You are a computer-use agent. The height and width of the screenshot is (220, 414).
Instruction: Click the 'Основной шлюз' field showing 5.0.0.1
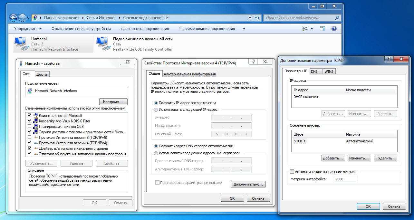pos(231,134)
